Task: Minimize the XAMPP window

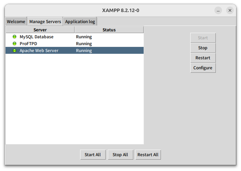Action: click(218, 10)
